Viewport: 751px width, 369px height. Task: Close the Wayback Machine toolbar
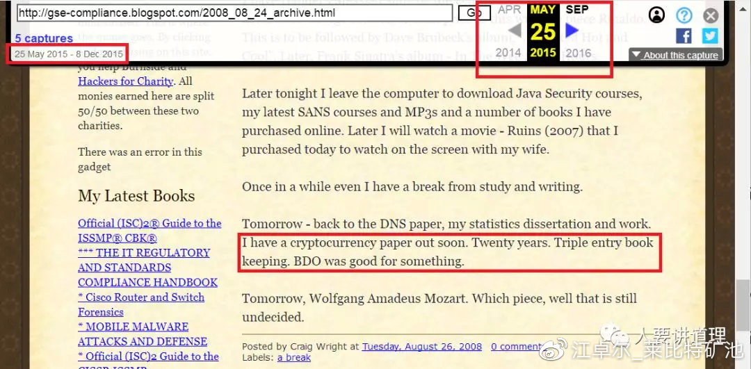click(711, 15)
